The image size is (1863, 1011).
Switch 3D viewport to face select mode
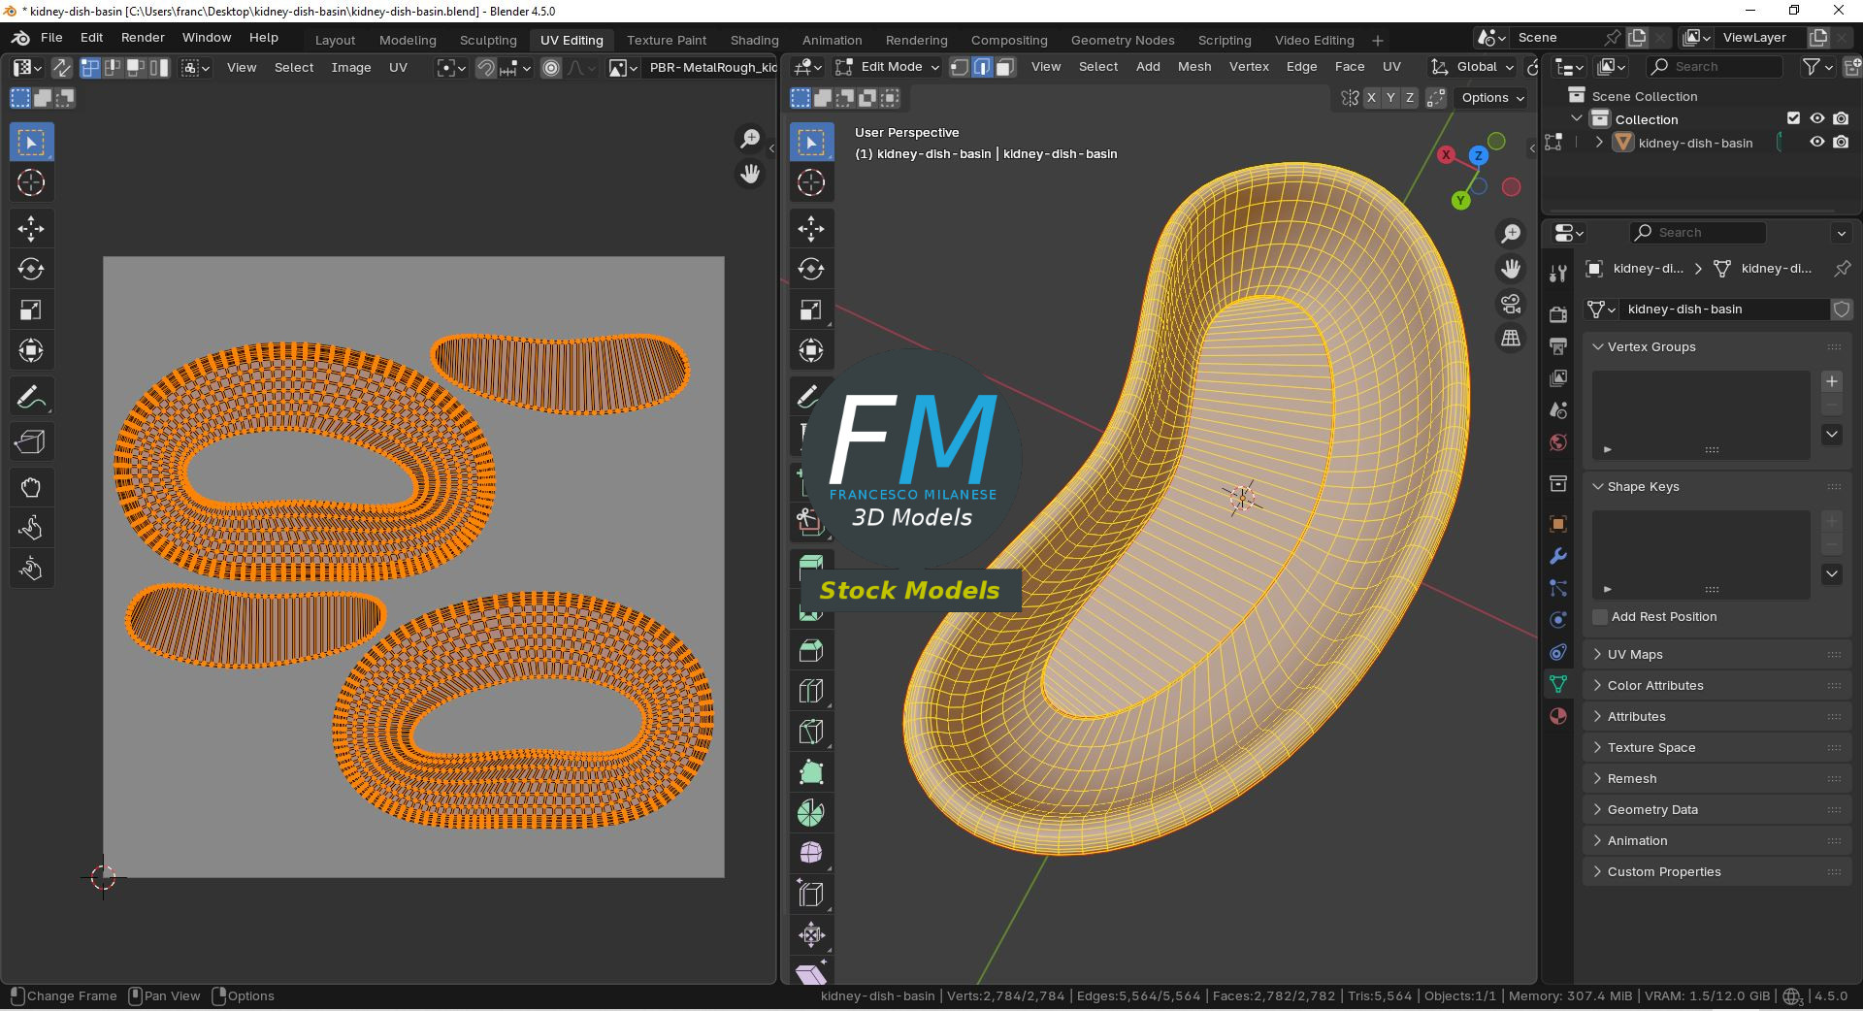click(x=1005, y=67)
